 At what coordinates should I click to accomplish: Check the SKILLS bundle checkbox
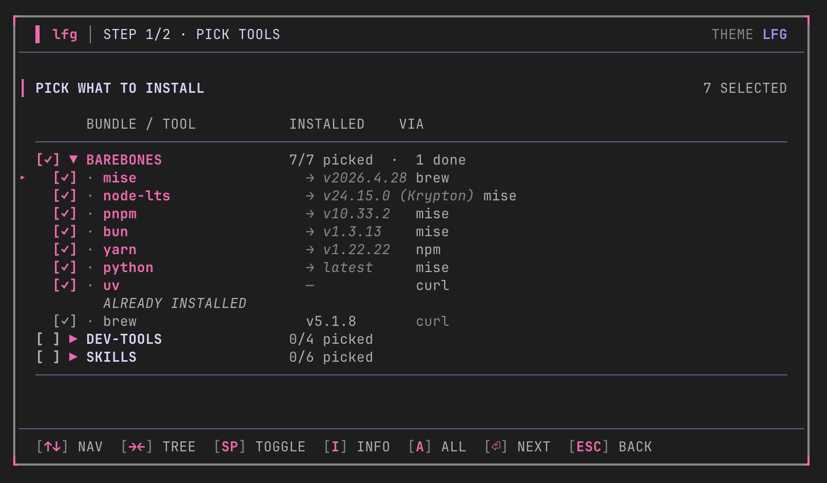tap(48, 357)
